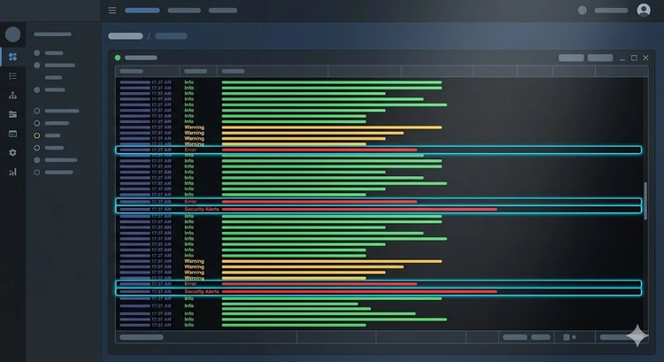This screenshot has width=664, height=362.
Task: Select the last Info row at the bottom of the log
Action: [243, 325]
